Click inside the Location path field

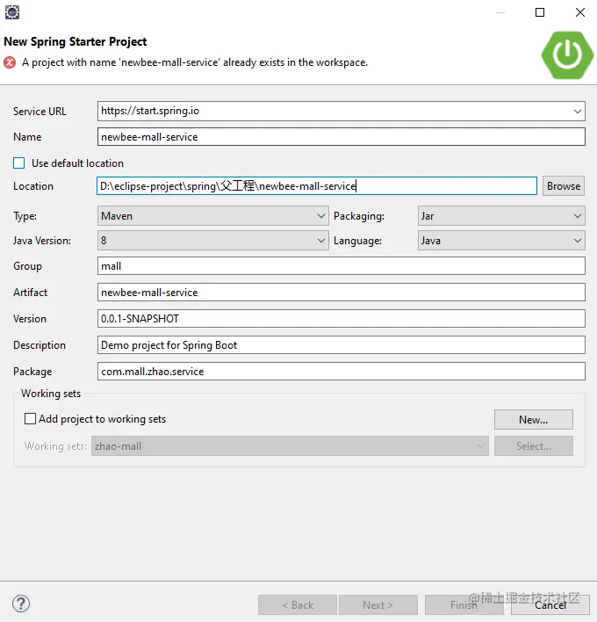tap(317, 186)
